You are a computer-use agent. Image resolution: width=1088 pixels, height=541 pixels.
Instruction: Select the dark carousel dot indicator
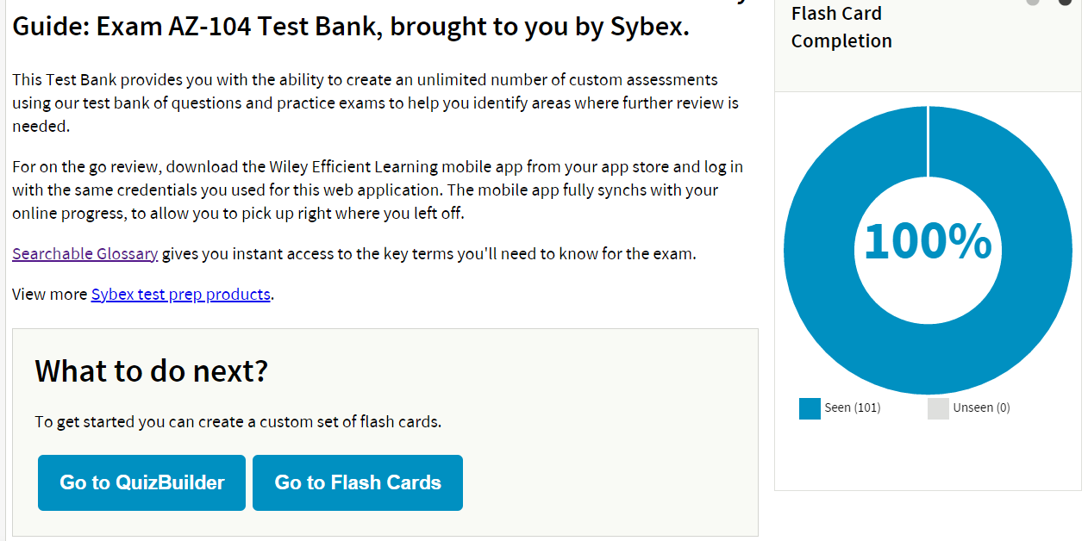[x=1065, y=2]
